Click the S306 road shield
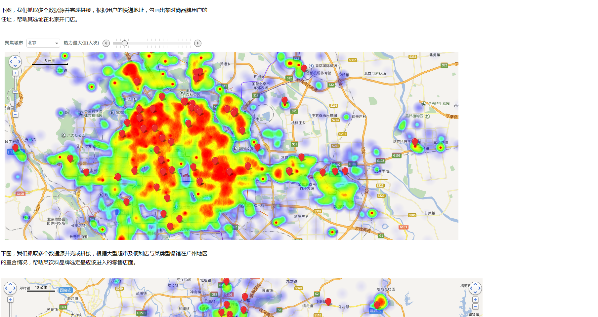 [412, 215]
